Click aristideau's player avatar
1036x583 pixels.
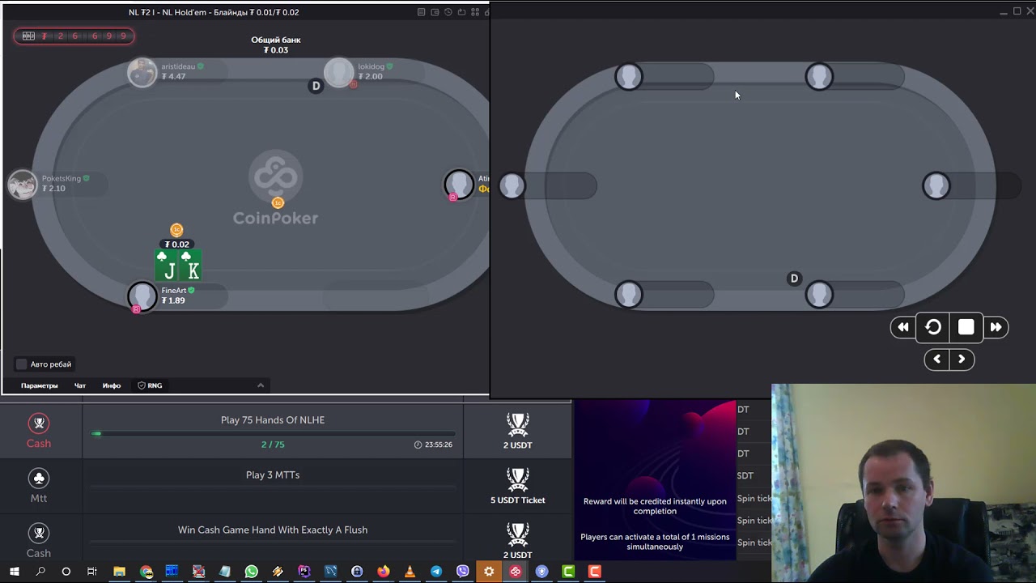pyautogui.click(x=142, y=72)
